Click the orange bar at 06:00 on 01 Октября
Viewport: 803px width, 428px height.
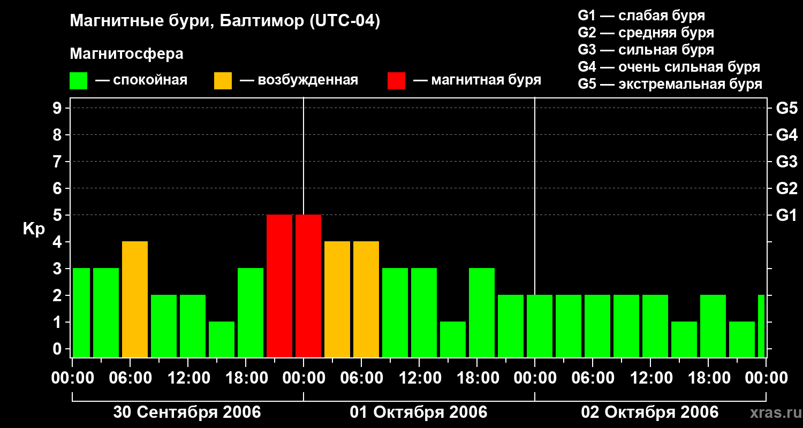366,299
